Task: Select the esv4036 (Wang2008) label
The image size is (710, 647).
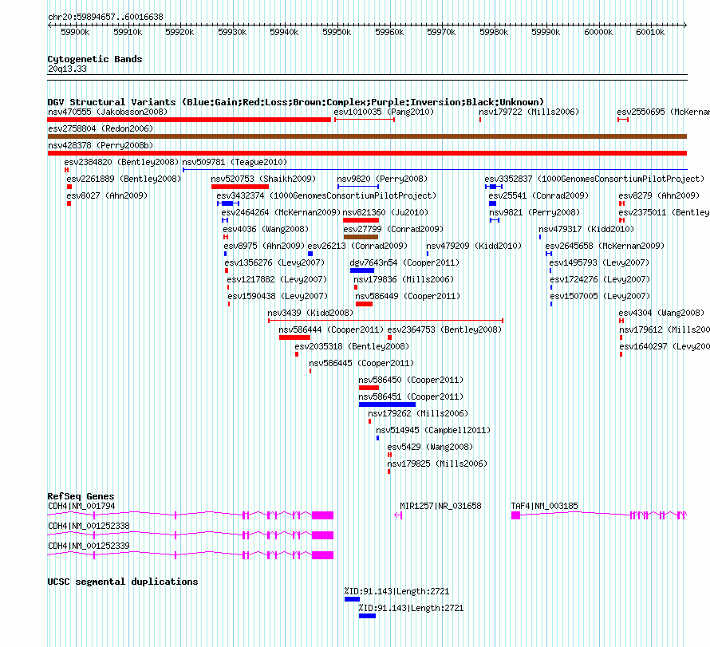Action: click(x=266, y=229)
